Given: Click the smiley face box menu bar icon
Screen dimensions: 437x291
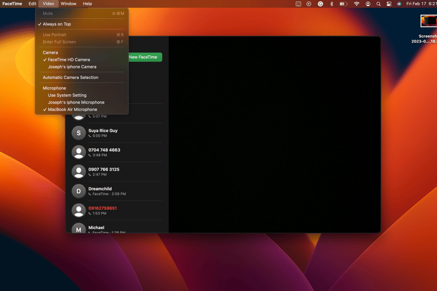Looking at the screenshot, I should [x=298, y=4].
